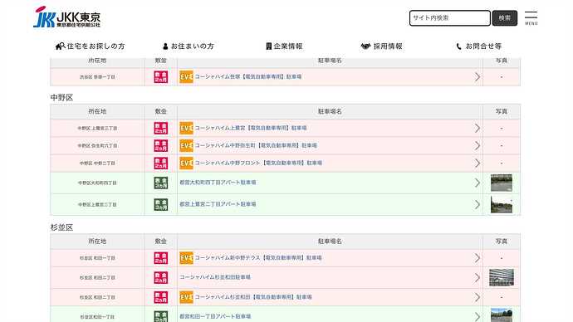
Task: Click EV icon for コーシャハイム中野フロント
Action: click(x=186, y=163)
